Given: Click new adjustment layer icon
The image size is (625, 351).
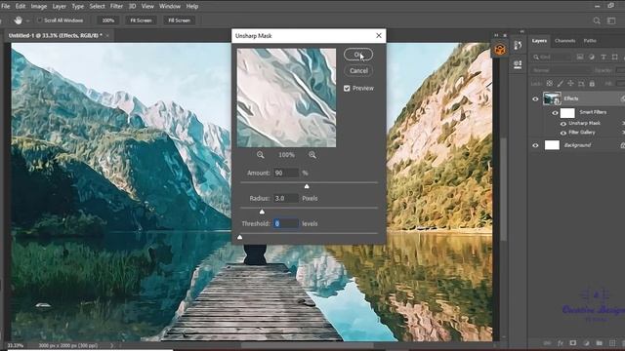Looking at the screenshot, I should 586,342.
